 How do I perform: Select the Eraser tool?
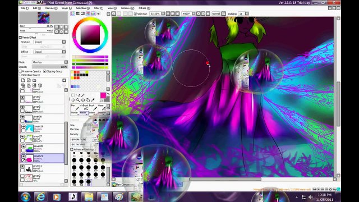(x=84, y=113)
